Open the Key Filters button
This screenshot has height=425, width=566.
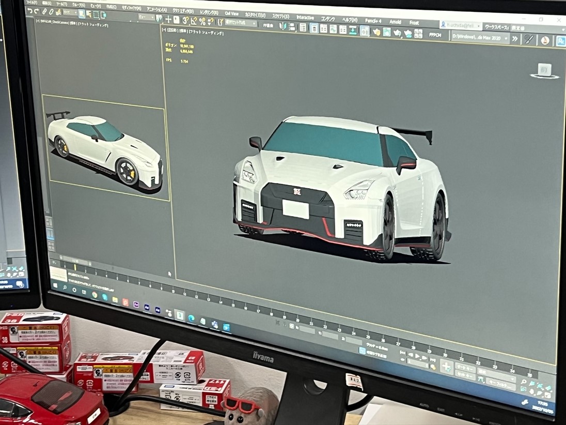tap(500, 384)
